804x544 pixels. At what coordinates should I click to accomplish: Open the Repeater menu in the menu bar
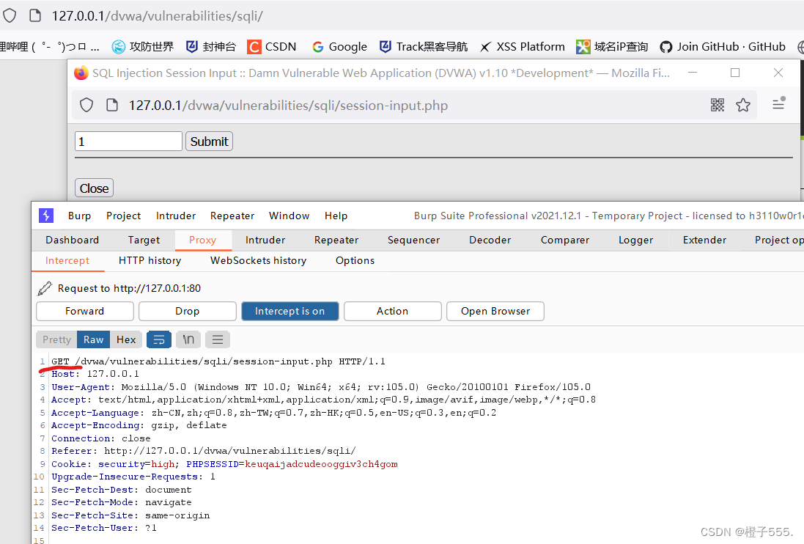coord(232,216)
